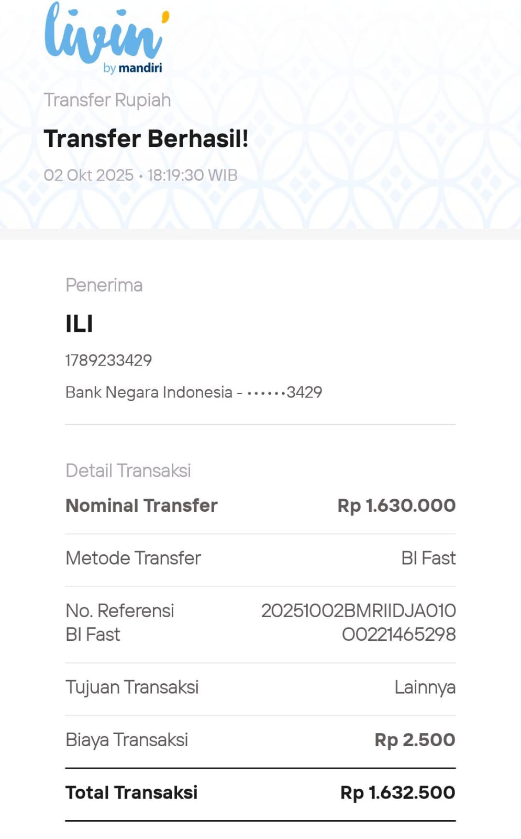521x839 pixels.
Task: Click the Transfer Berhasil! heading
Action: point(146,139)
